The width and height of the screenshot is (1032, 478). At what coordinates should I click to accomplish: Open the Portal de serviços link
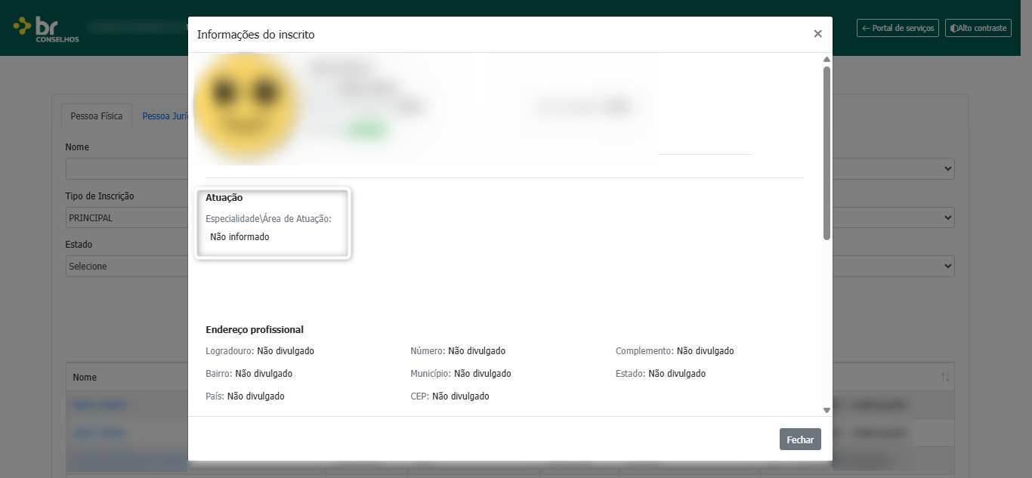point(898,28)
